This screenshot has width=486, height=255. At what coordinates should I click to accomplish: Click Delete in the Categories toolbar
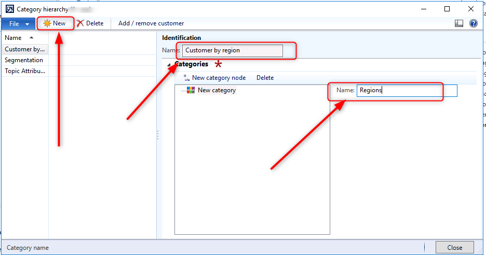coord(265,78)
